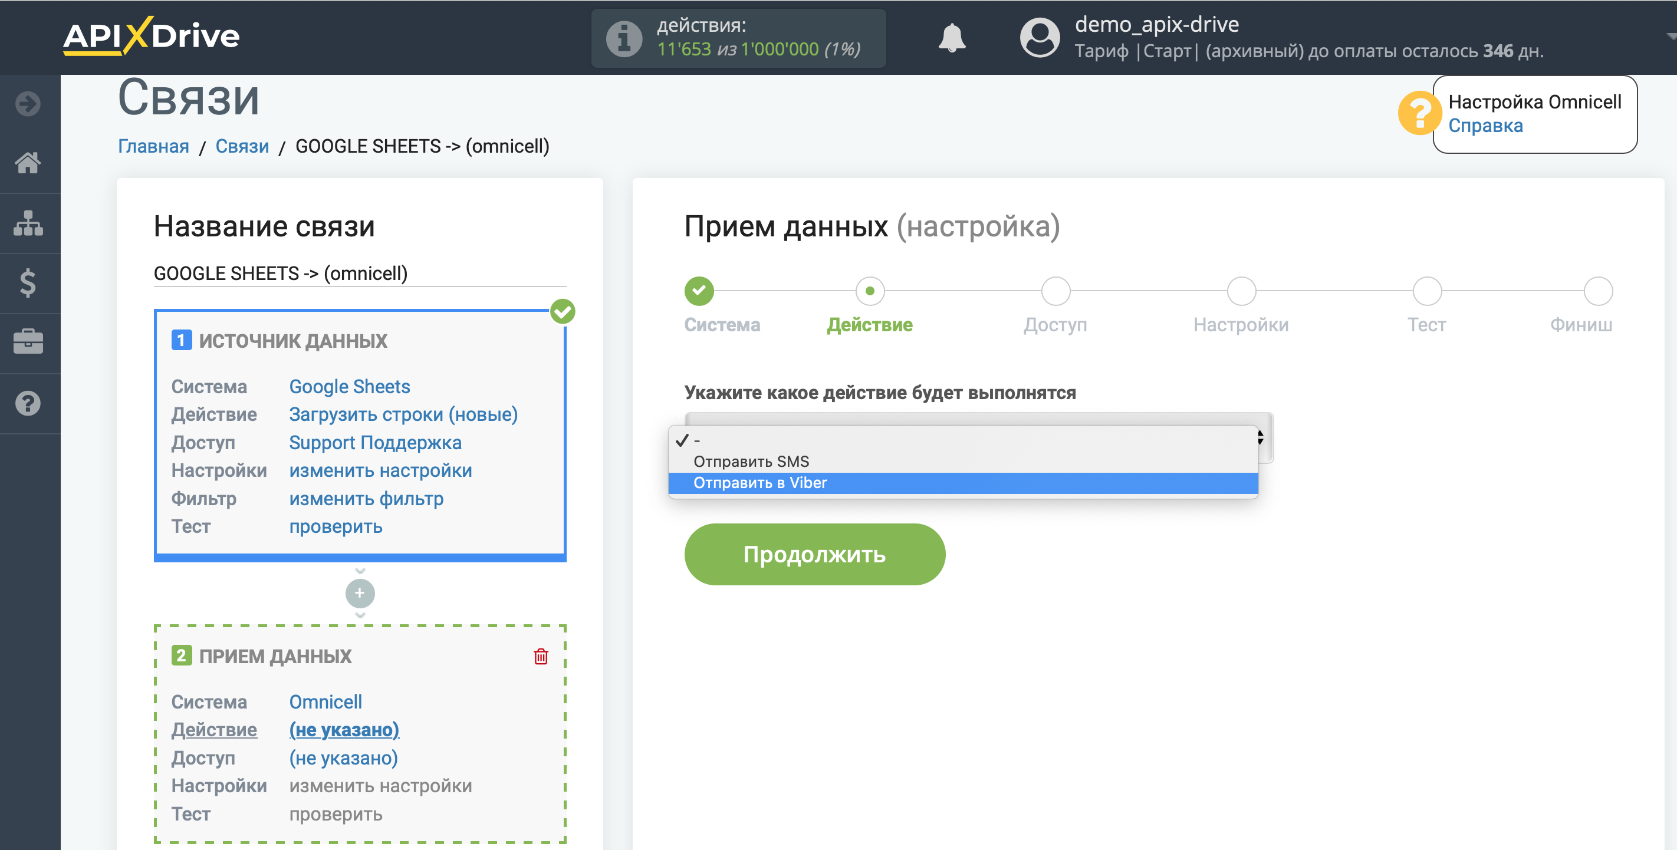Image resolution: width=1677 pixels, height=850 pixels.
Task: Open billing dollar icon in sidebar
Action: click(x=28, y=283)
